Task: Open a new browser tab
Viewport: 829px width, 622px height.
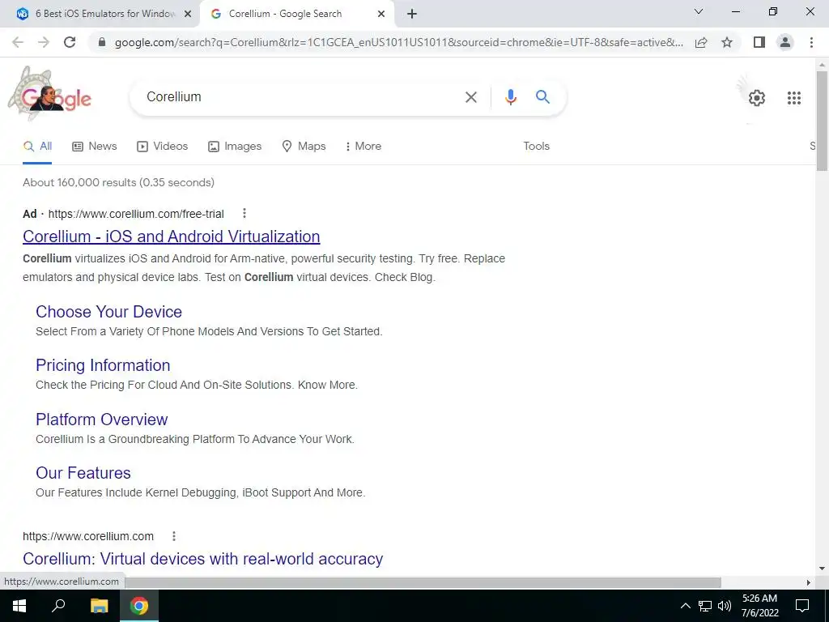Action: 412,14
